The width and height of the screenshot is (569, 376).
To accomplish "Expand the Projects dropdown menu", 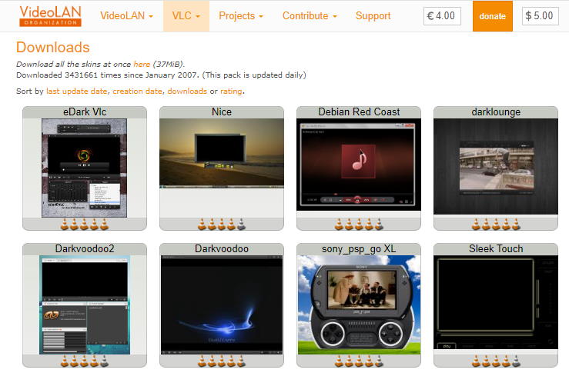I will tap(241, 16).
